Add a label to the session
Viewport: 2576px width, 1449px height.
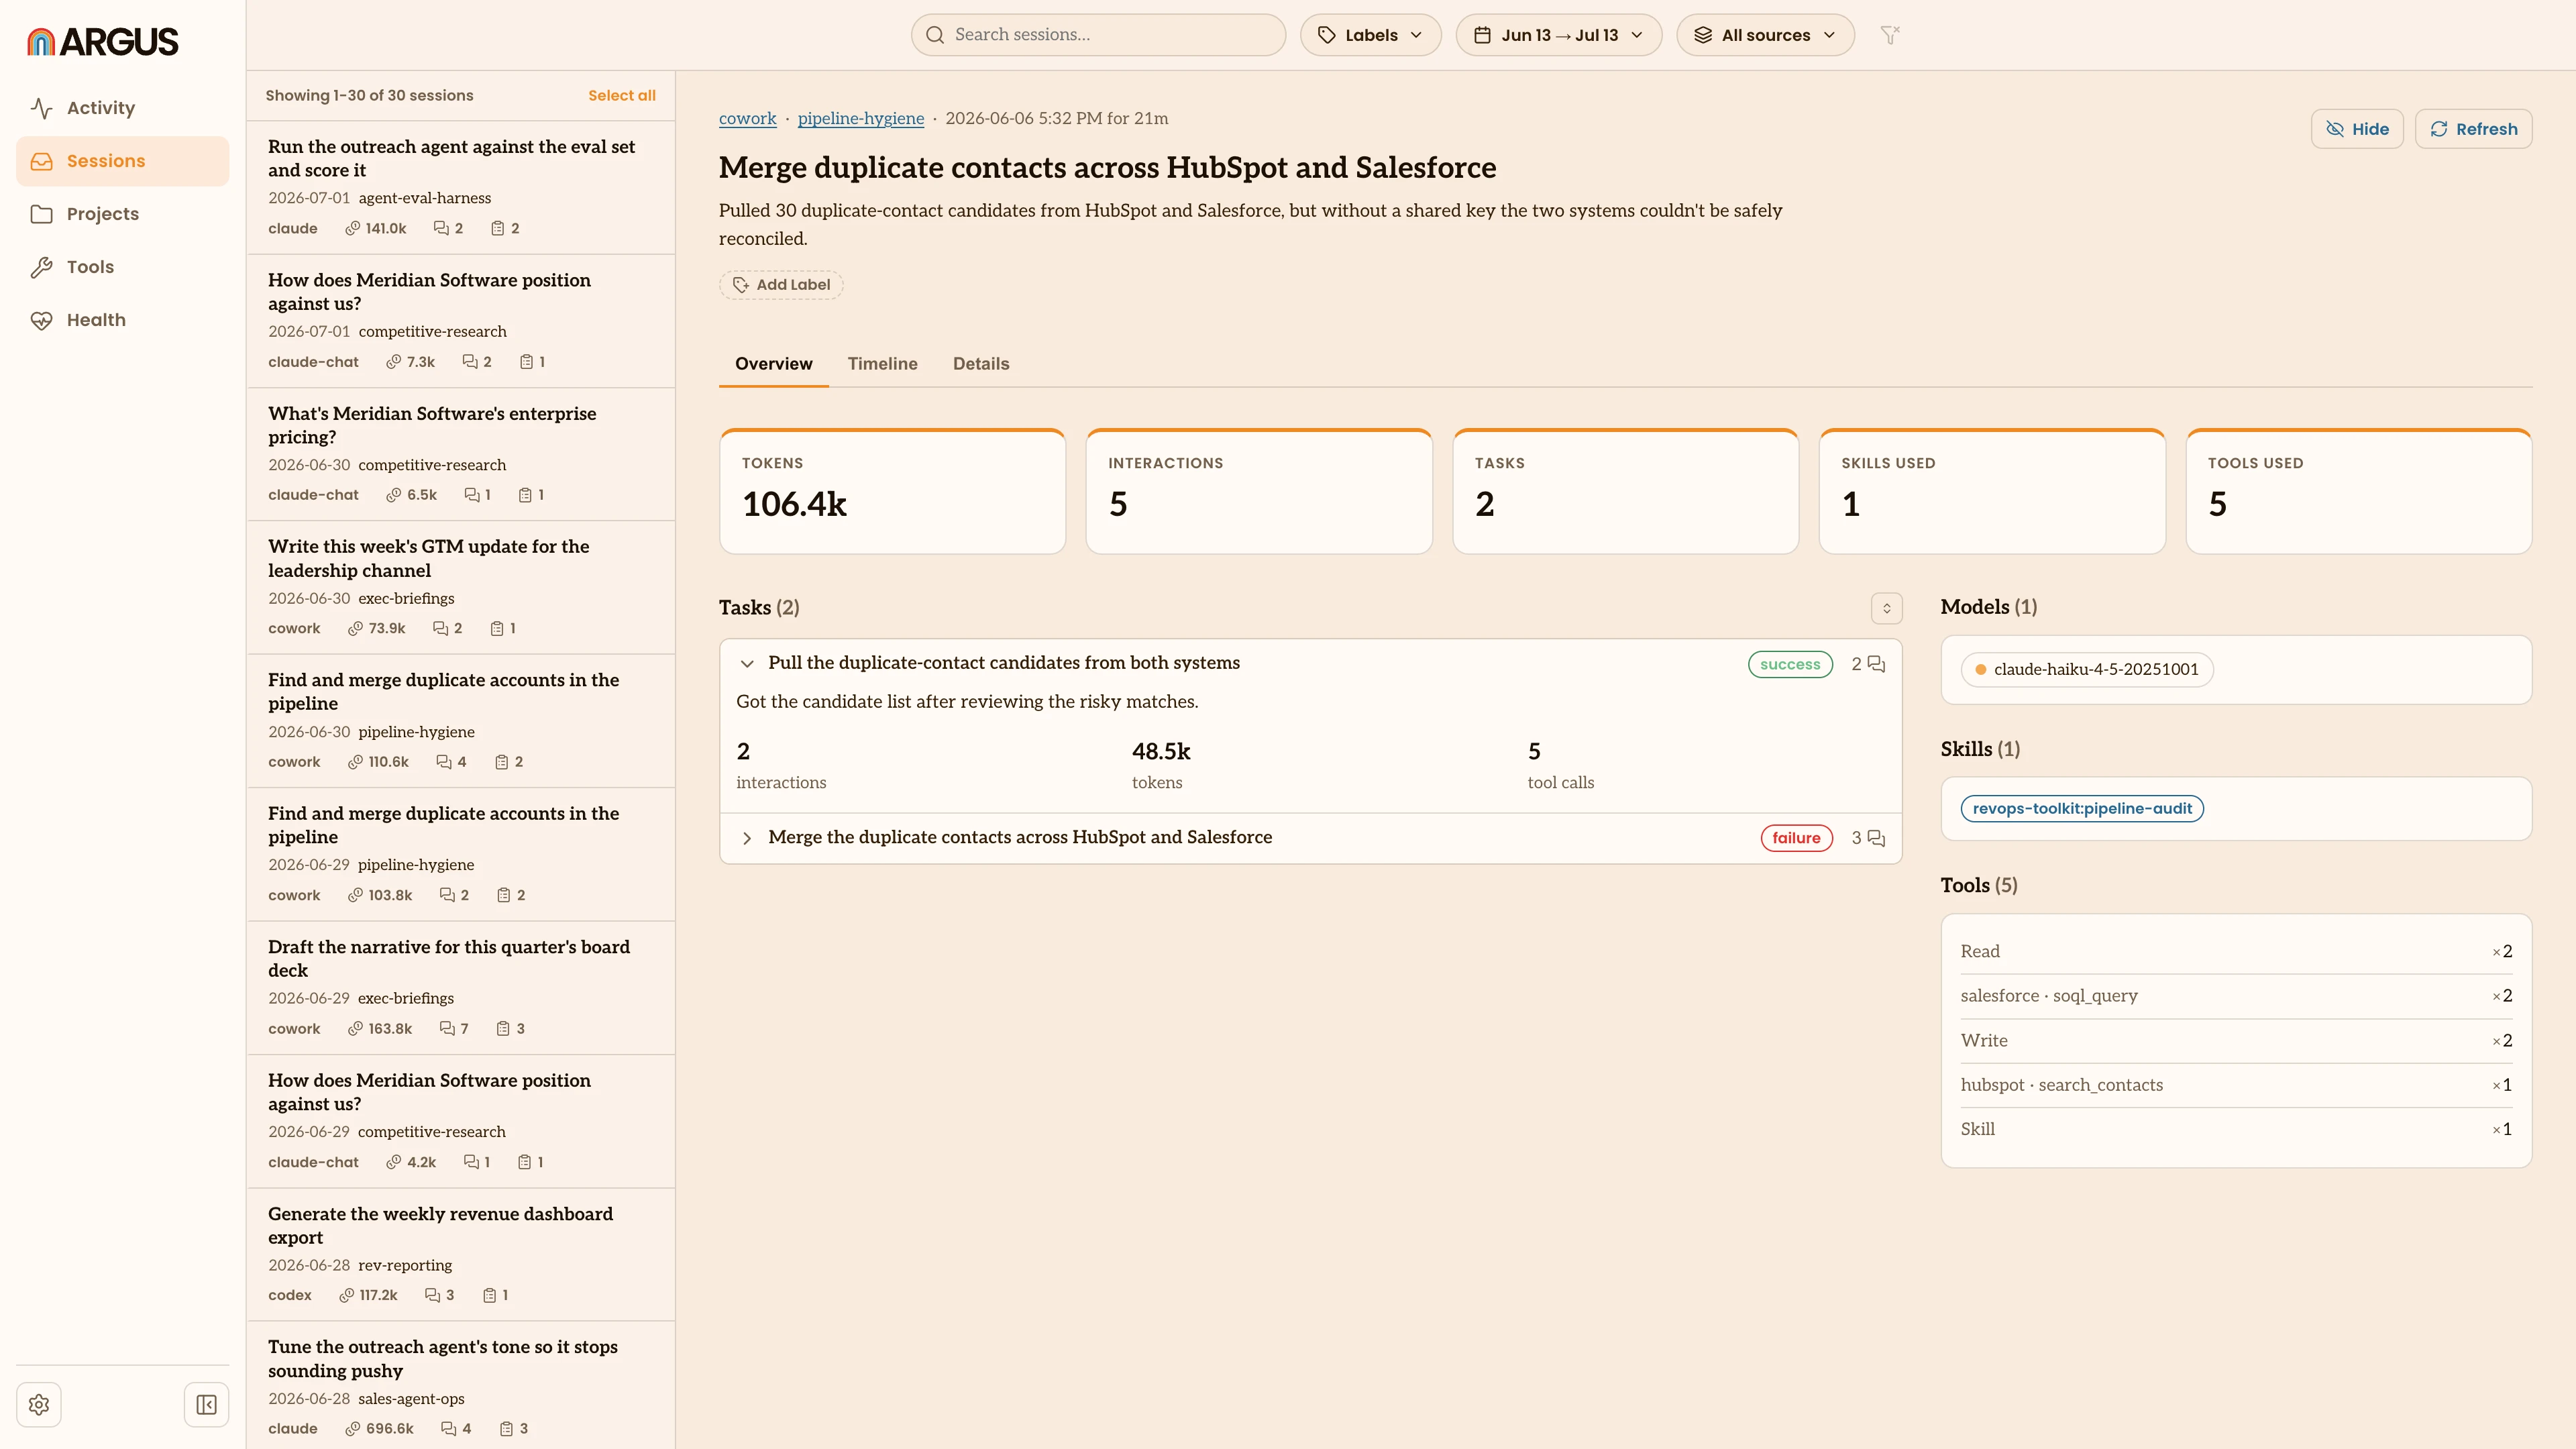pos(781,285)
